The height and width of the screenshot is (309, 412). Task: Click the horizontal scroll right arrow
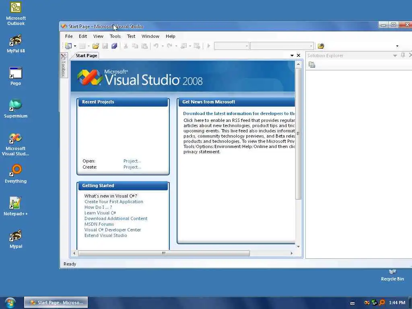pos(291,253)
